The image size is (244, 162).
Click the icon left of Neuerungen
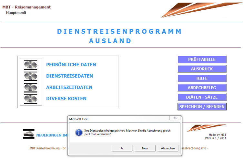[29, 134]
